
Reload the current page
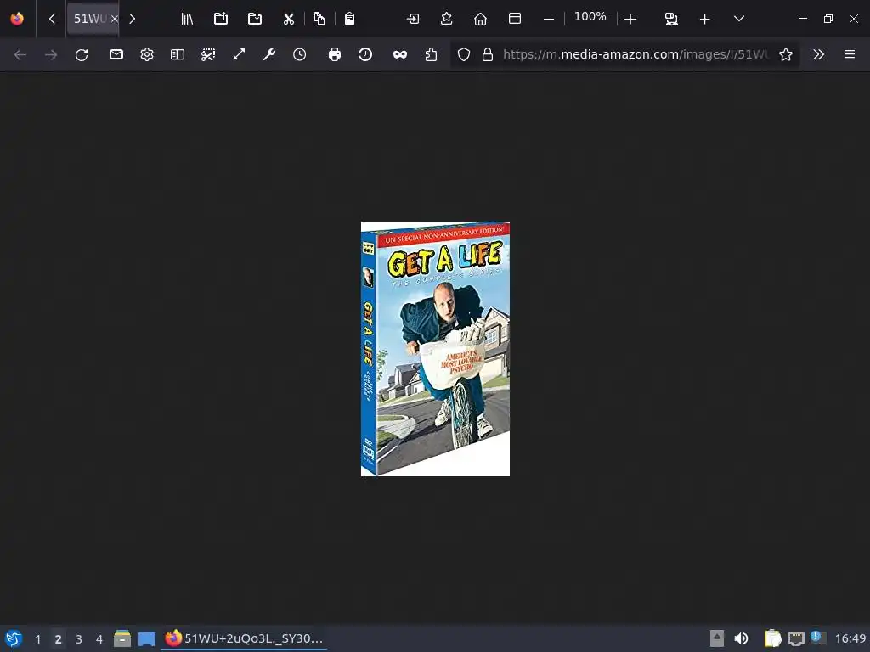(82, 54)
